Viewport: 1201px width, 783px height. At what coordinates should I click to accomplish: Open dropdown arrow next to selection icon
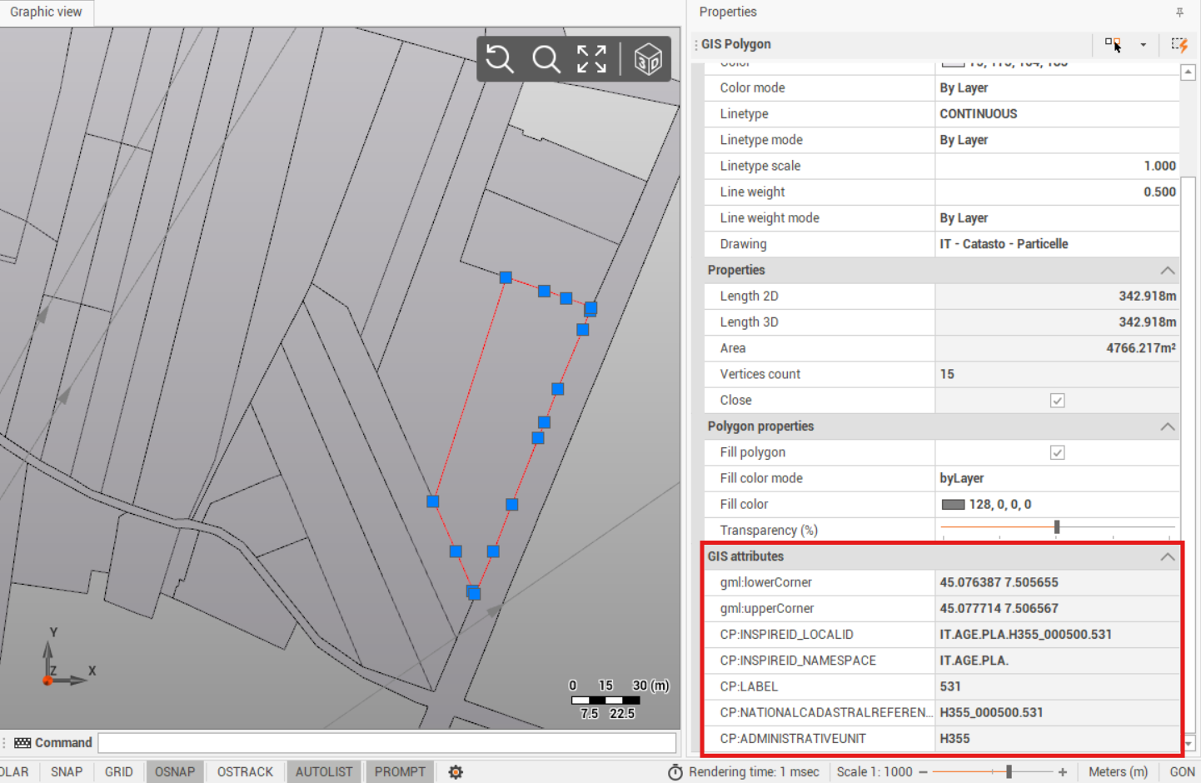(x=1144, y=45)
